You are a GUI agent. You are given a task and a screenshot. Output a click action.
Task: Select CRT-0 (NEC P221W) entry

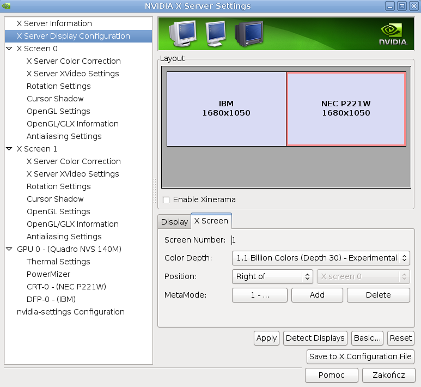point(66,287)
